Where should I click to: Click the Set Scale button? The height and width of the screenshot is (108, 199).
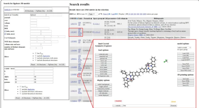(x=186, y=79)
